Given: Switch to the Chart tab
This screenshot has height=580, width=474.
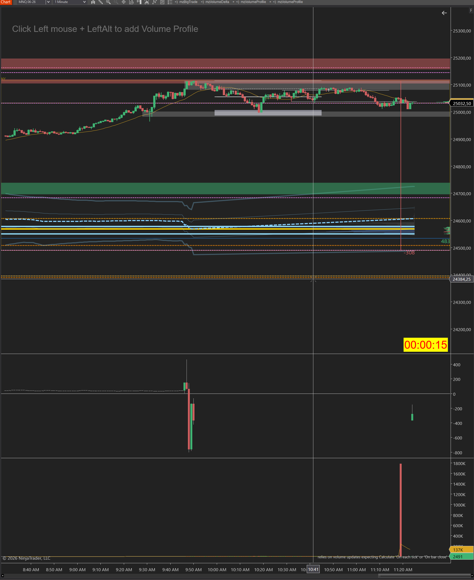Looking at the screenshot, I should (x=6, y=2).
